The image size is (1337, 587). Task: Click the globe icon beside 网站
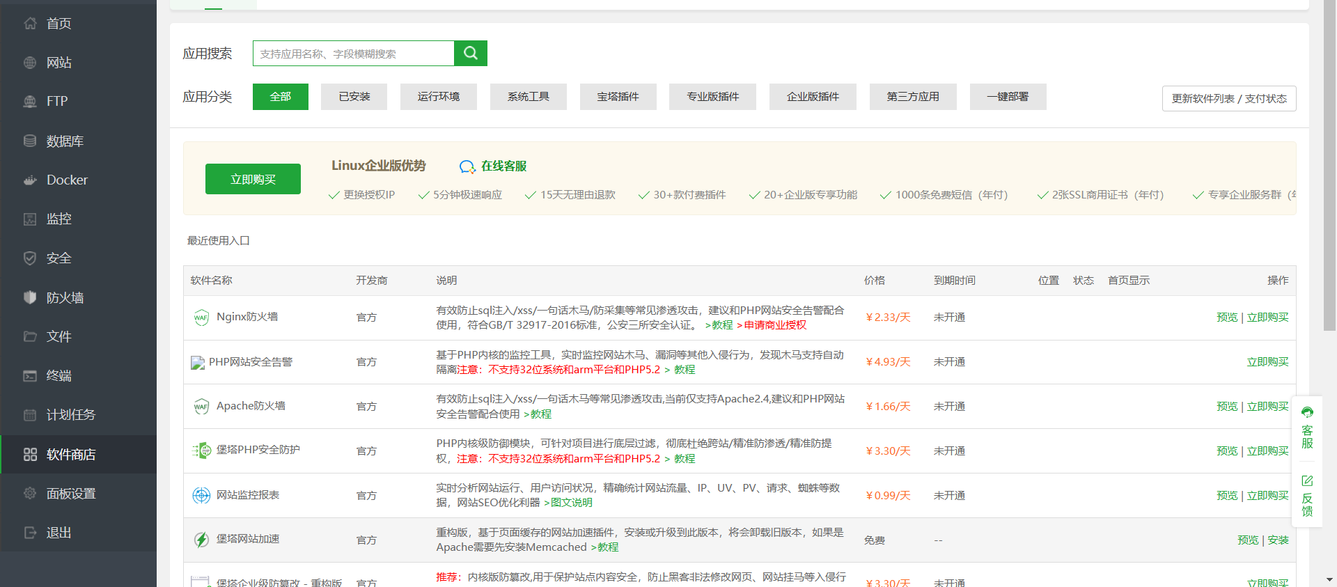(x=30, y=63)
